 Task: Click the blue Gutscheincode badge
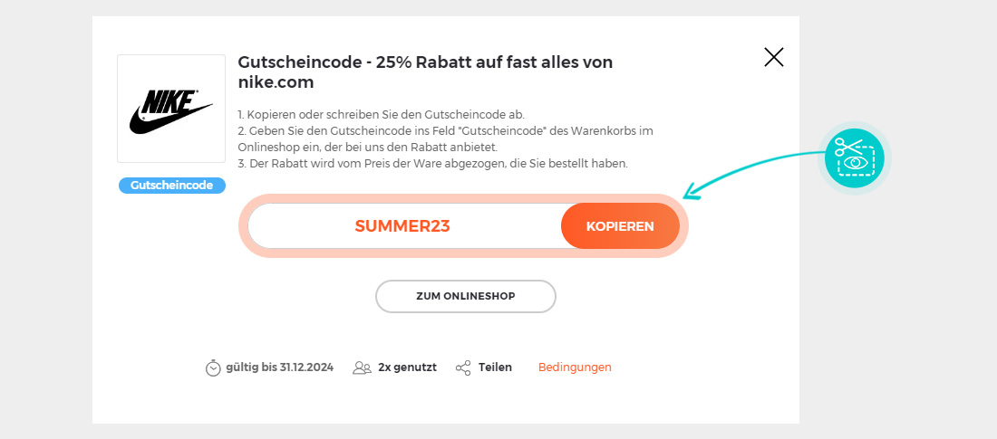coord(171,186)
